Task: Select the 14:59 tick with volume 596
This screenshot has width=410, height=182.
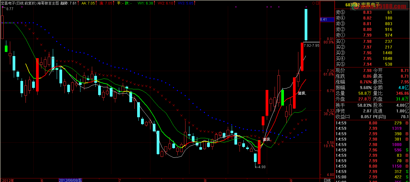Action: click(x=372, y=150)
